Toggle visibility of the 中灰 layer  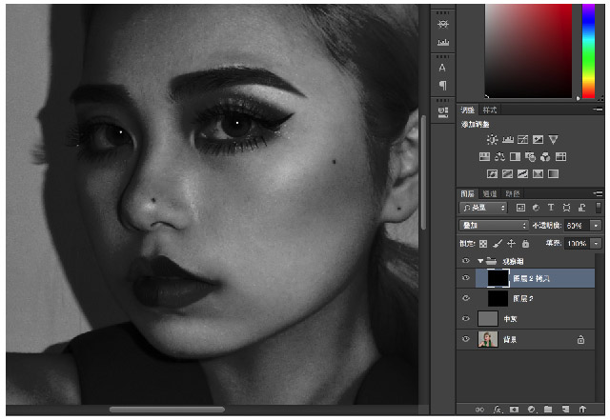click(x=466, y=319)
